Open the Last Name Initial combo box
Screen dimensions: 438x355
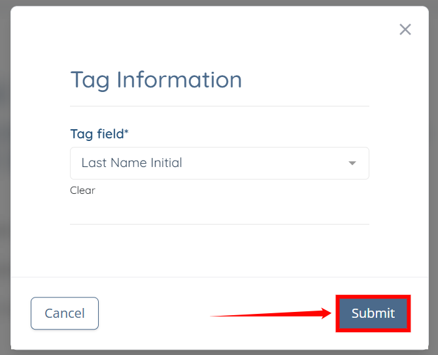point(219,163)
